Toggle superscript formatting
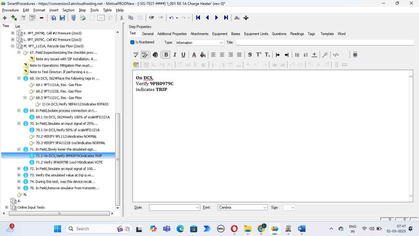Viewport: 419px width, 236px height. 259,55
